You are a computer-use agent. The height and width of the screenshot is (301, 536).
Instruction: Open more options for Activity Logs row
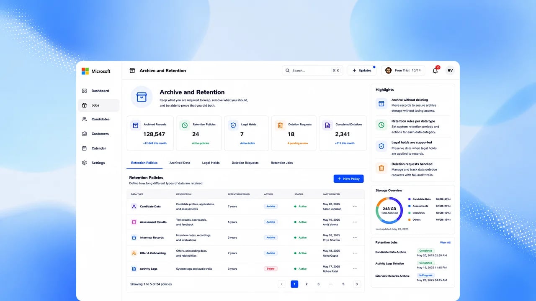click(x=355, y=269)
